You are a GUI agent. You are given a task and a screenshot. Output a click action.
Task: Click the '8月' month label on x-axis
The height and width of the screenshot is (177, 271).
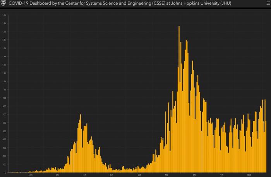tap(194, 175)
